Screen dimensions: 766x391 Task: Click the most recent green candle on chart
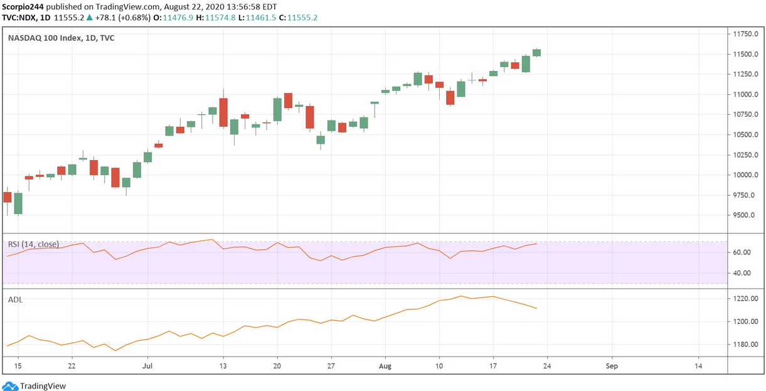(536, 53)
